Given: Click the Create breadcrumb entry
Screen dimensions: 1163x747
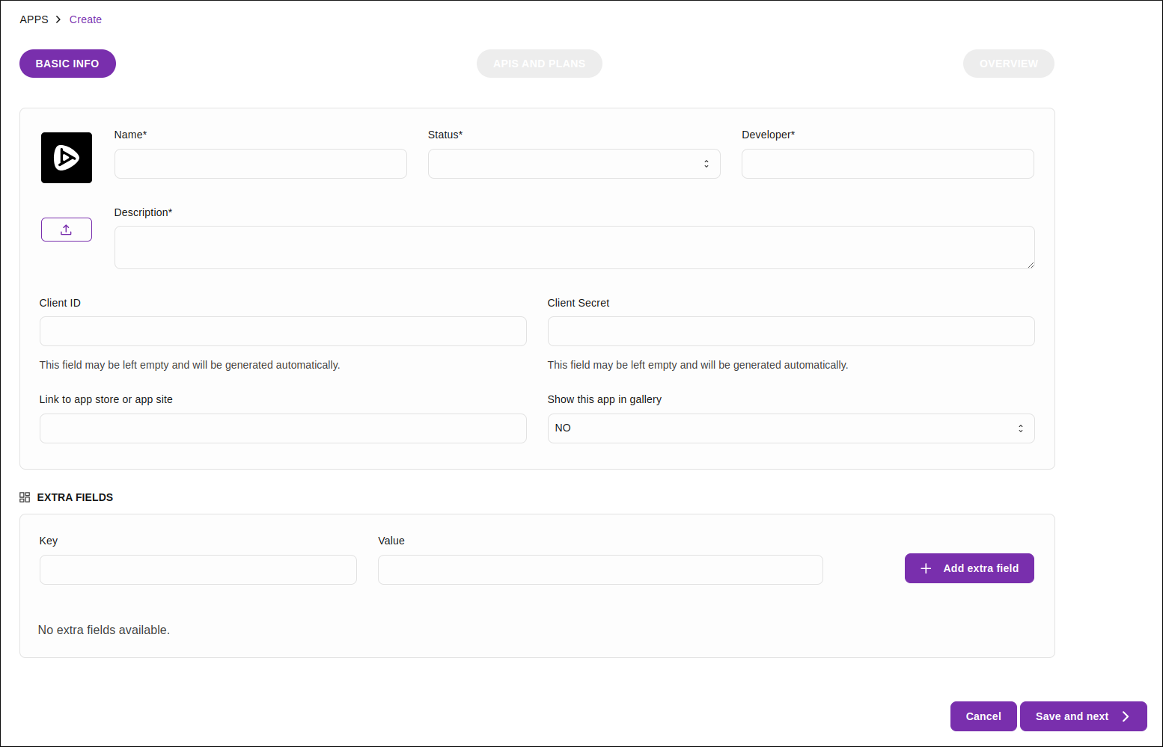Looking at the screenshot, I should (85, 19).
